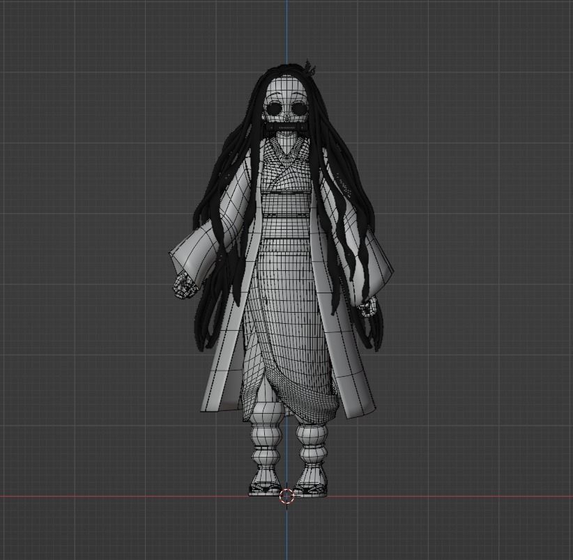The image size is (573, 560).
Task: Select the sandal on the viewer's left foot
Action: (265, 489)
